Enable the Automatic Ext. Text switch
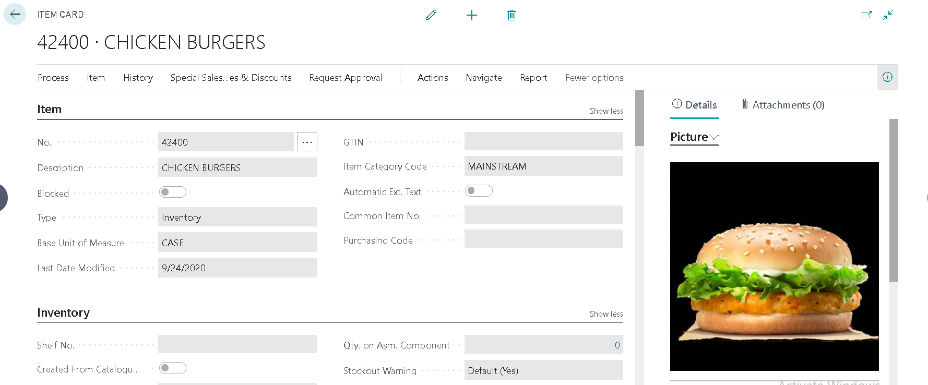This screenshot has height=385, width=928. (x=479, y=191)
